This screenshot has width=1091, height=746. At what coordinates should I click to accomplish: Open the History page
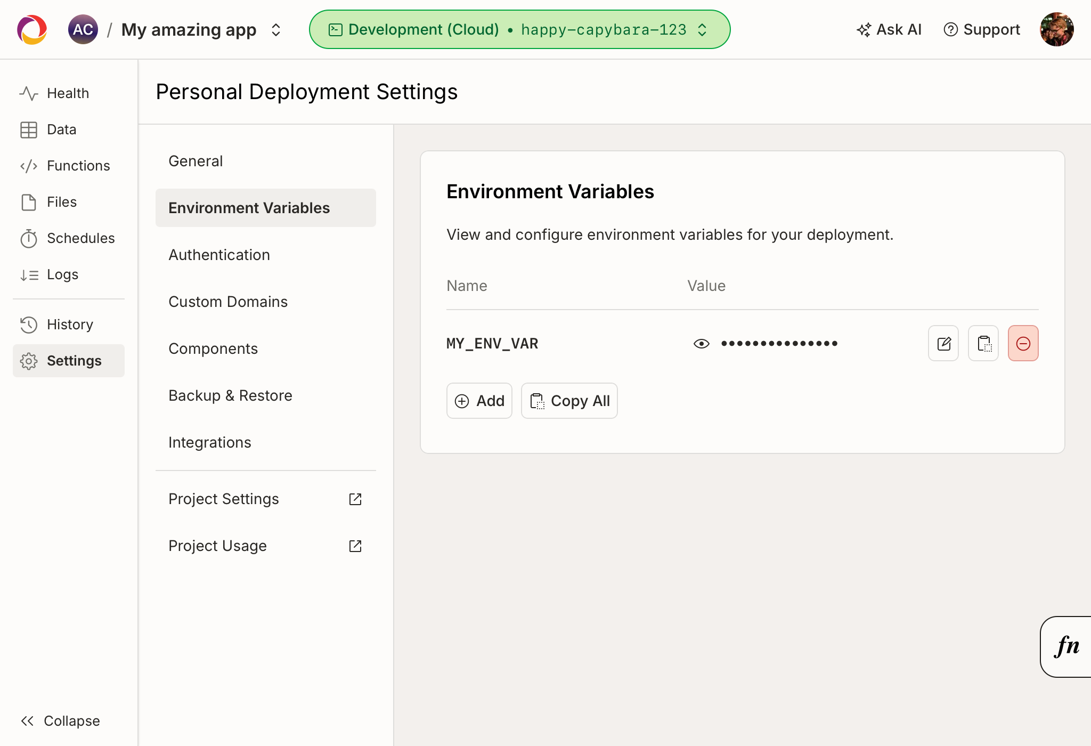[69, 325]
